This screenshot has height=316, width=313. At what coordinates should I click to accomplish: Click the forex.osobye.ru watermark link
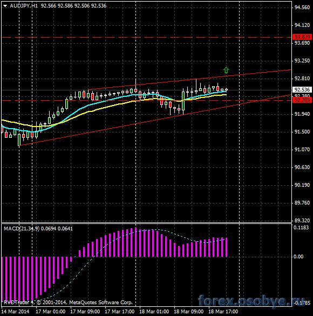pos(251,301)
